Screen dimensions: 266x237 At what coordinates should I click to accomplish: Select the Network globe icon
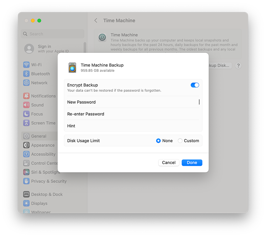26,83
